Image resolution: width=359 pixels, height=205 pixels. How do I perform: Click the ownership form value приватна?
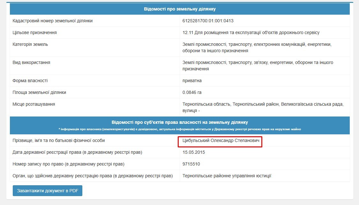pos(192,81)
